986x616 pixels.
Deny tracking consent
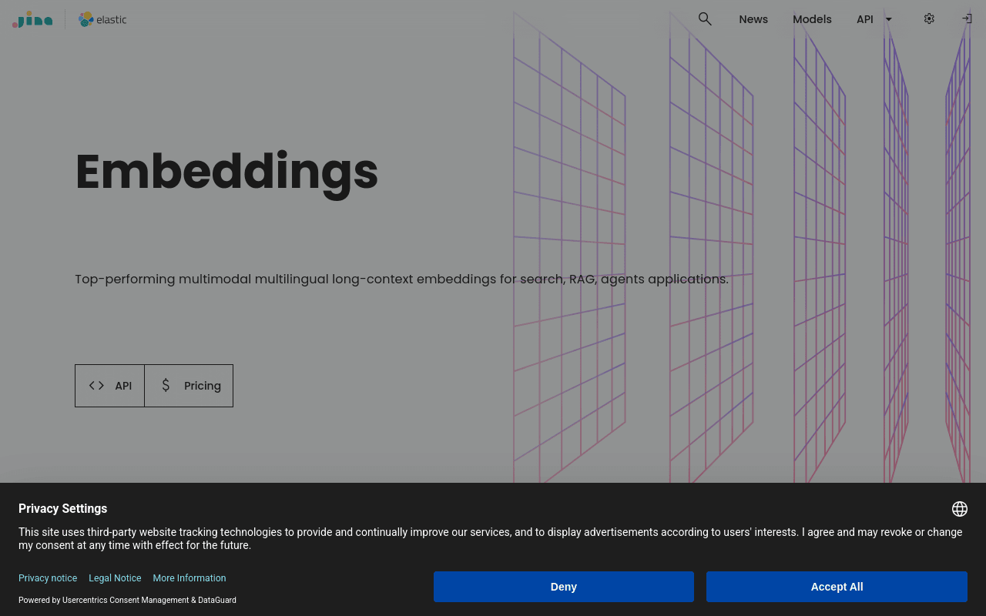pyautogui.click(x=564, y=587)
